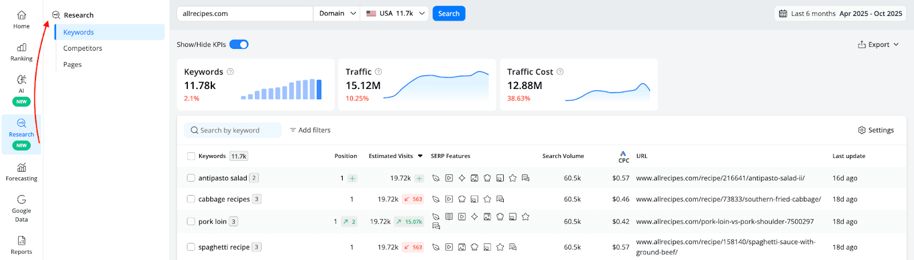Click the leaf SERP icon for antipasto salad
The image size is (914, 260).
click(436, 178)
